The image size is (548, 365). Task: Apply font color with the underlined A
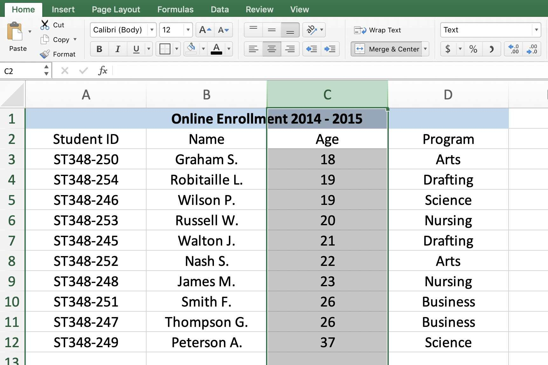pos(216,49)
